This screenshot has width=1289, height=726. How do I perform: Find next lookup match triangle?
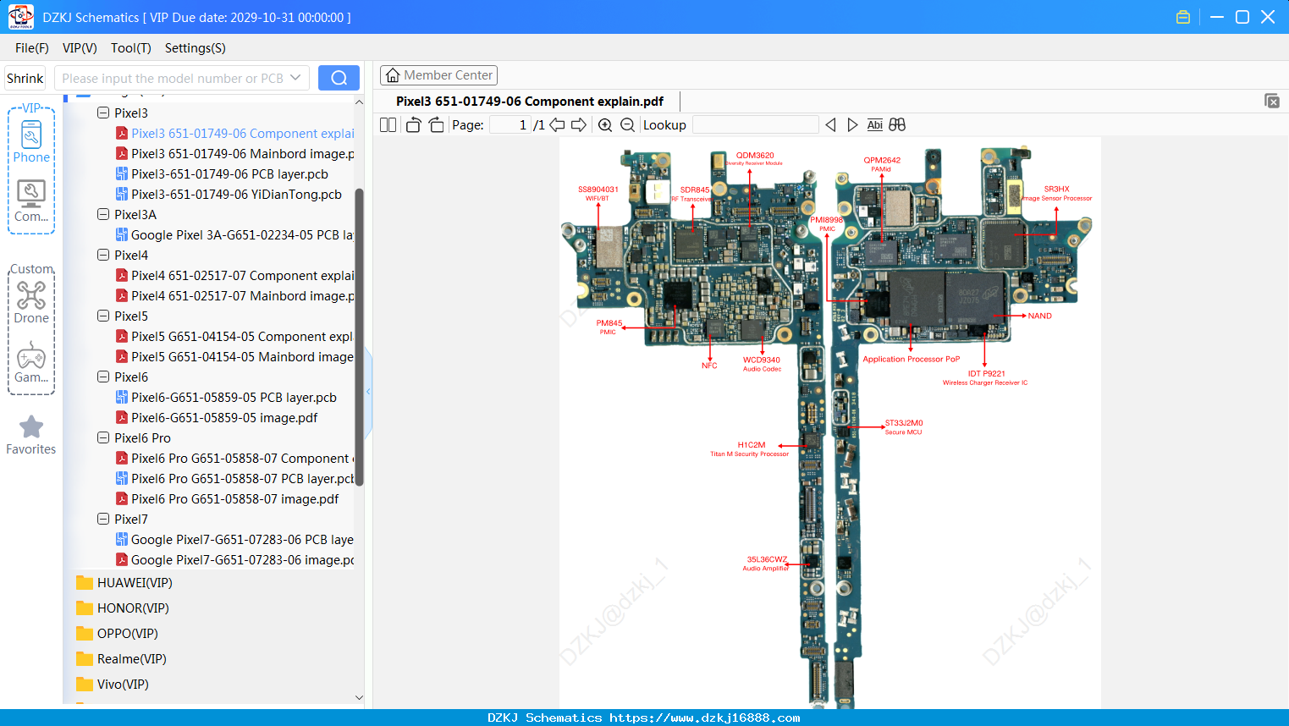pos(852,125)
